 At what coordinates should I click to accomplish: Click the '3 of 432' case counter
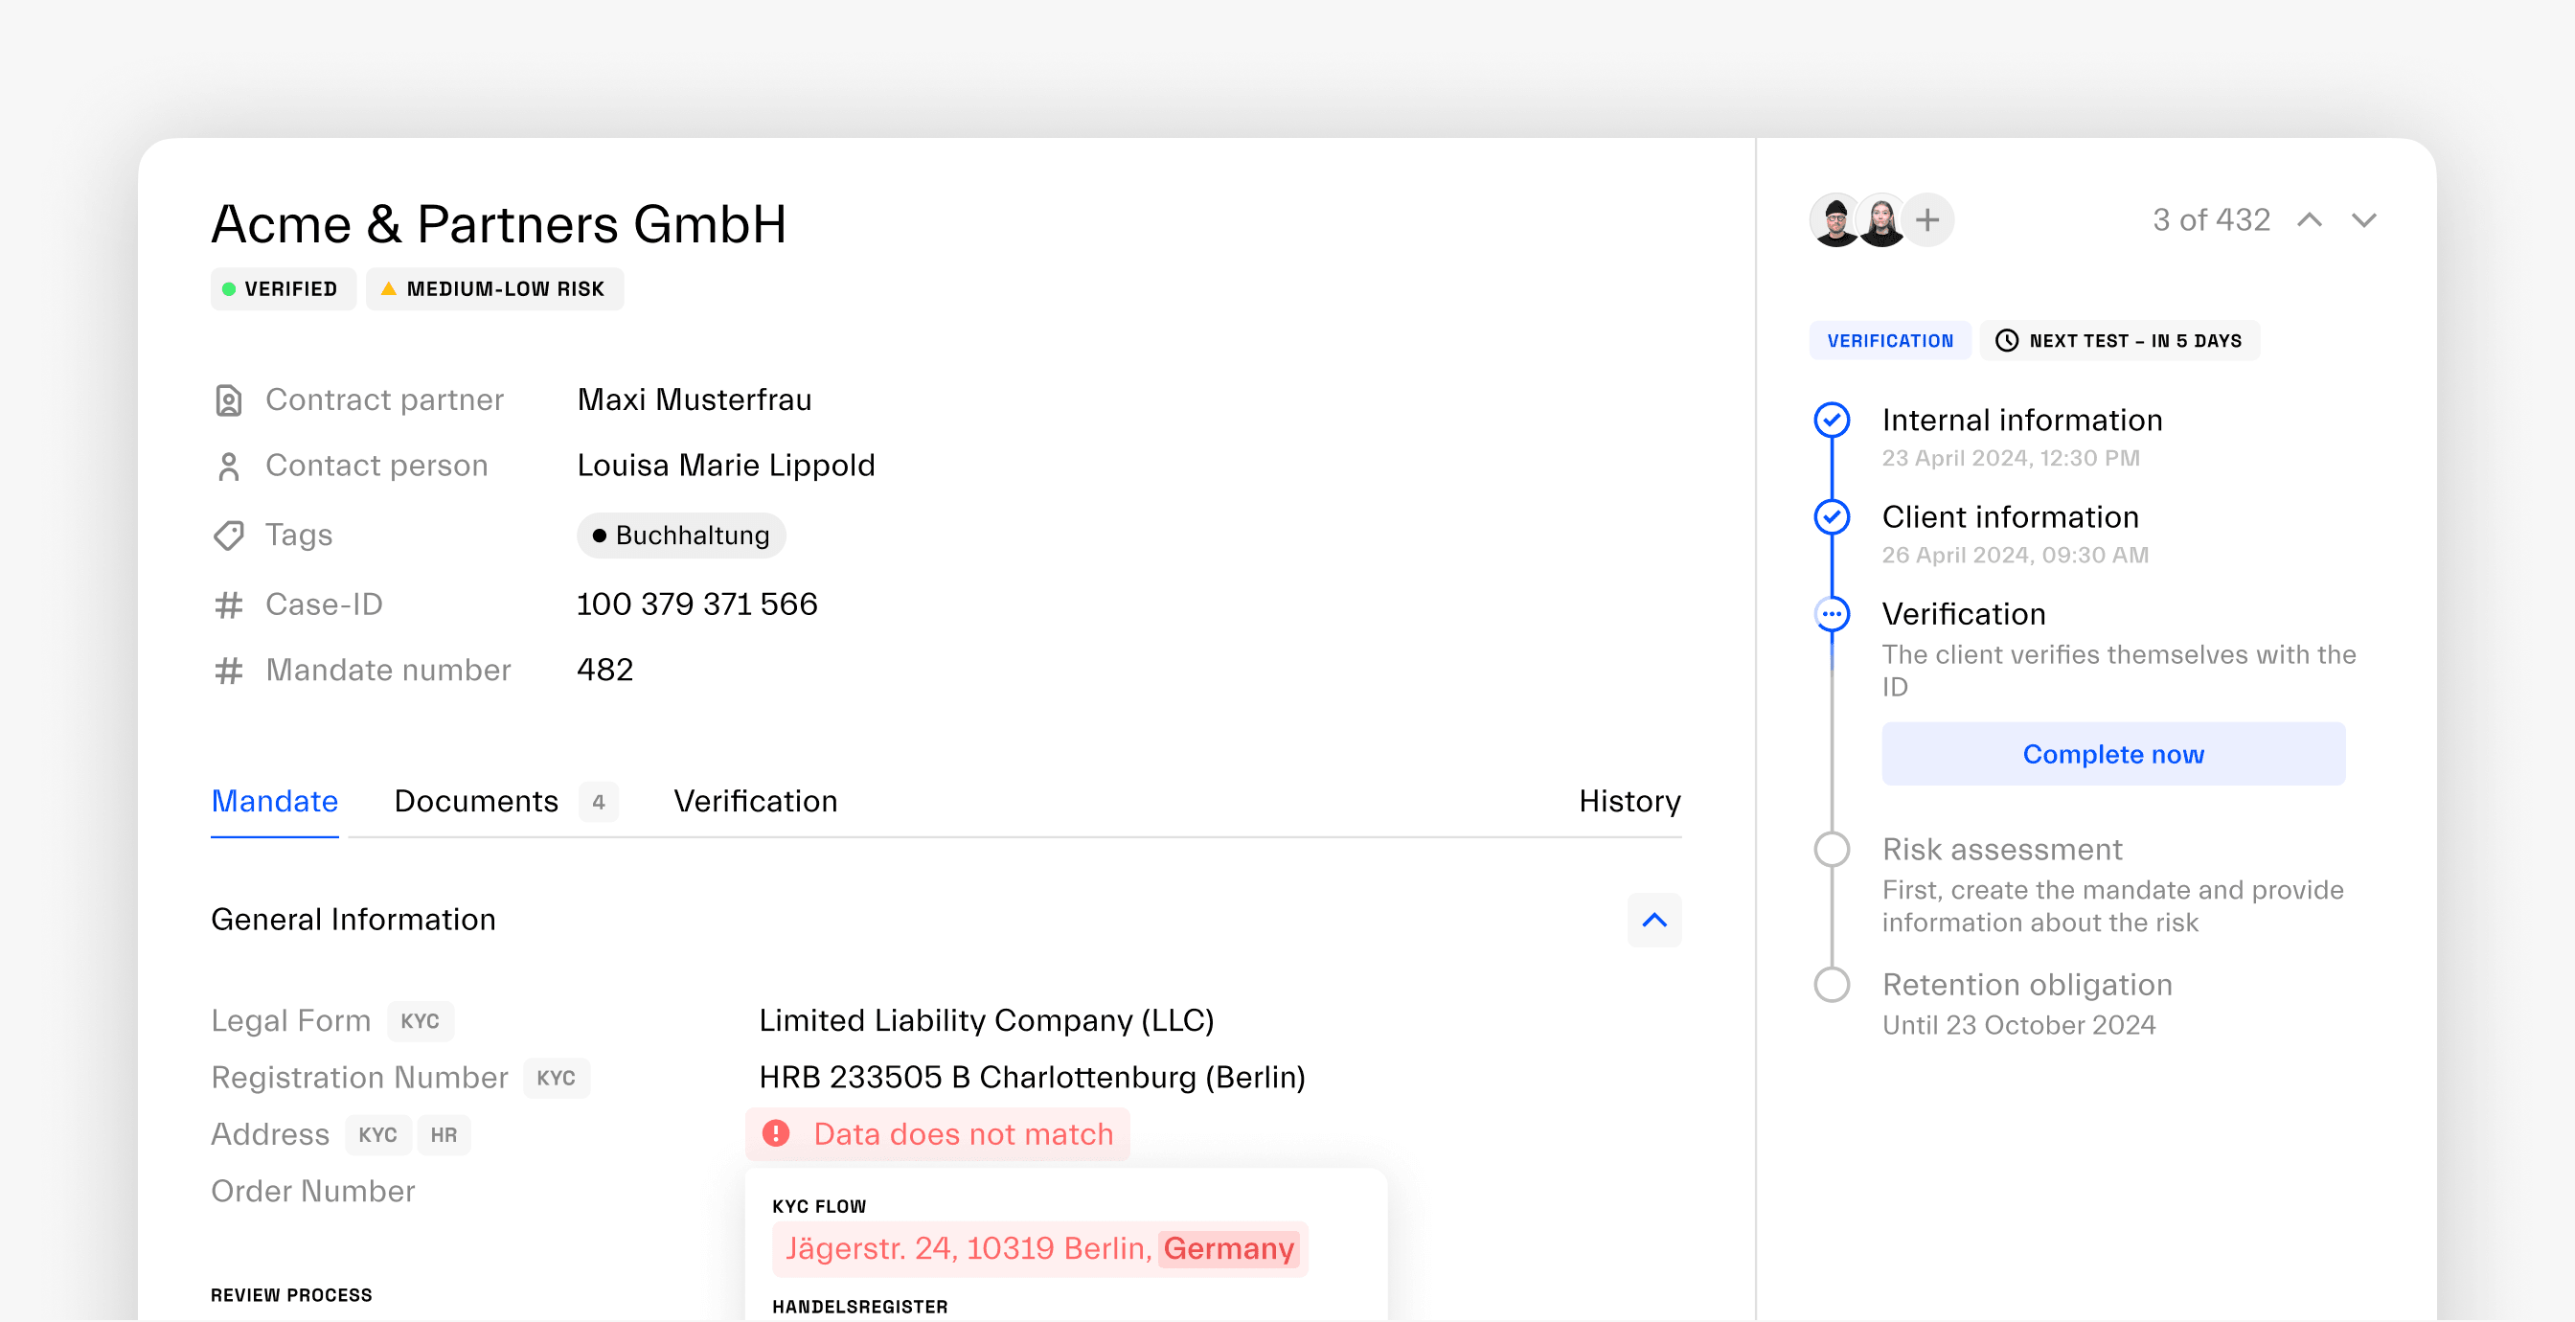coord(2211,220)
